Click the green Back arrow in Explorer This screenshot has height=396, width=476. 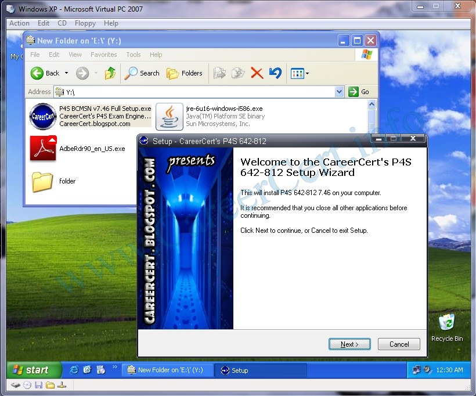pos(37,73)
